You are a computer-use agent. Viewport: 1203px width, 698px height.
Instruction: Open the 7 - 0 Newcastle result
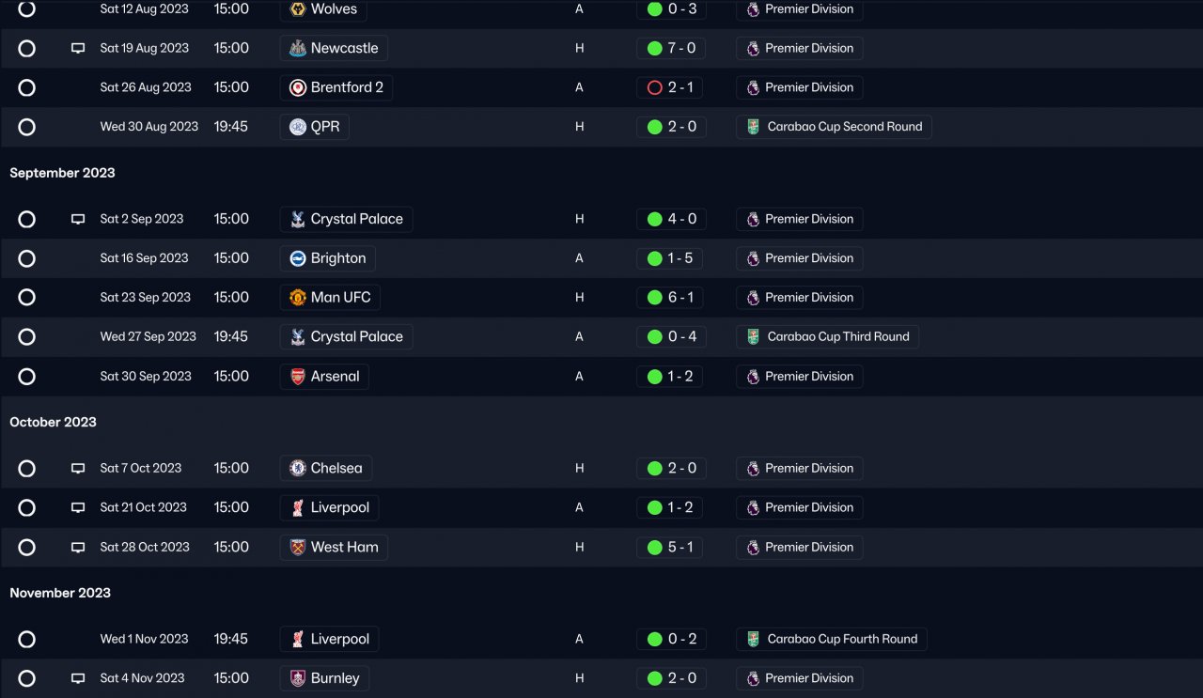[670, 48]
